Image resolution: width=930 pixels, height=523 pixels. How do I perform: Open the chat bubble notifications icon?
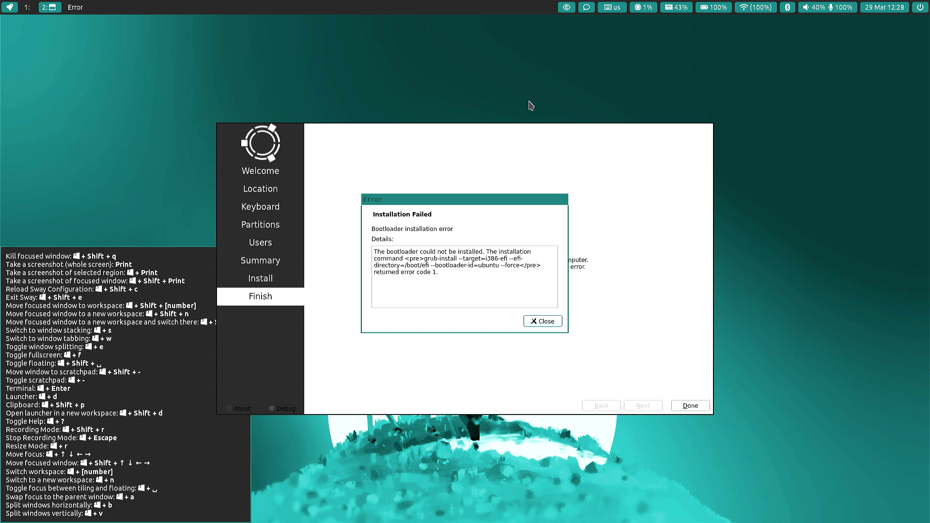[586, 7]
